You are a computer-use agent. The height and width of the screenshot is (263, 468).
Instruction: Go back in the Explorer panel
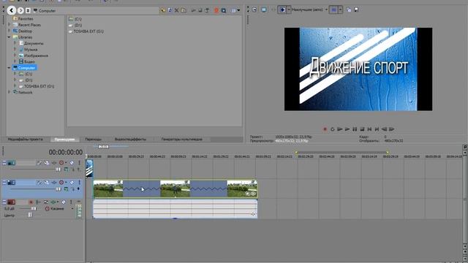12,10
